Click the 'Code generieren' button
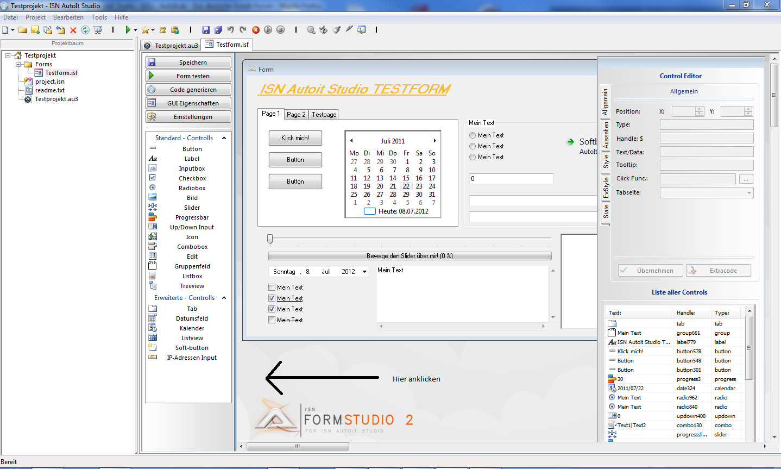The image size is (781, 469). [188, 90]
